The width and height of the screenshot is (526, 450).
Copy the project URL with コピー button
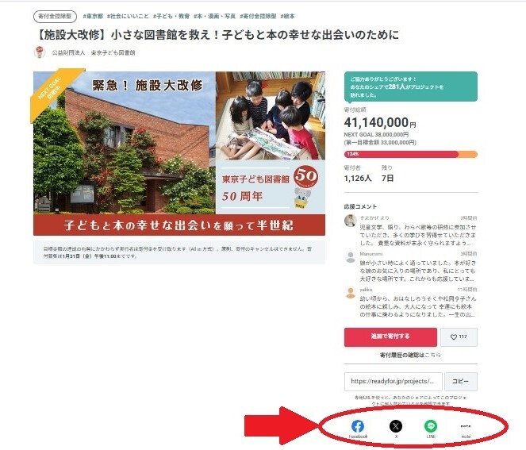(x=461, y=382)
